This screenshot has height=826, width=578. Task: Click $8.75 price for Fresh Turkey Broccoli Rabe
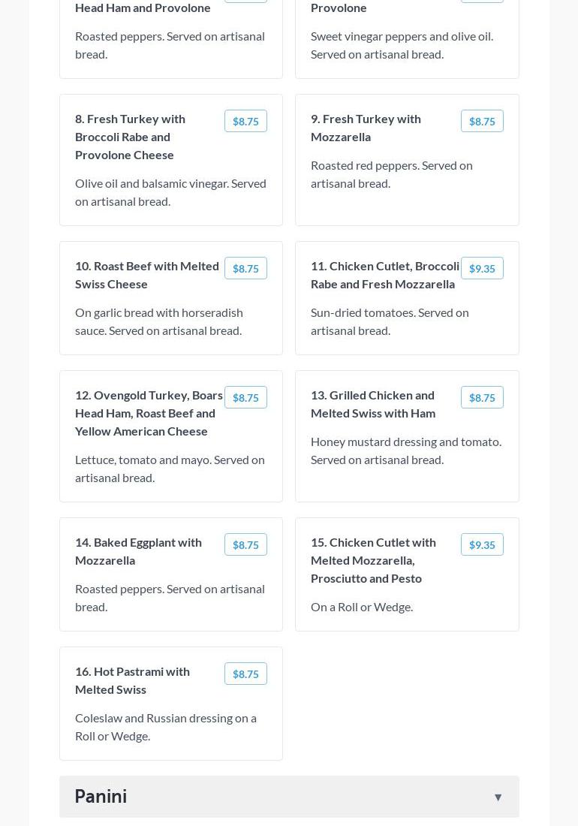coord(245,121)
